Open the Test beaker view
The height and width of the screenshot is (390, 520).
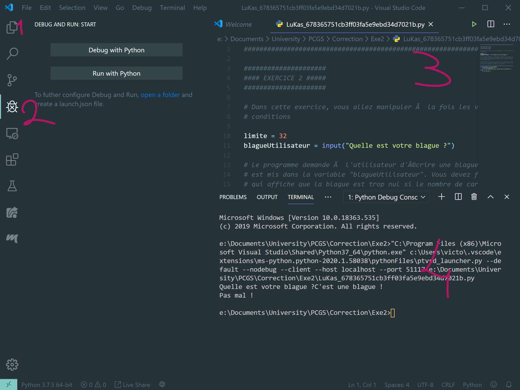12,186
